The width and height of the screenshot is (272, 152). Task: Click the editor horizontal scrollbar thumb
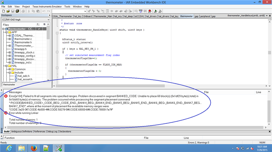click(110, 86)
